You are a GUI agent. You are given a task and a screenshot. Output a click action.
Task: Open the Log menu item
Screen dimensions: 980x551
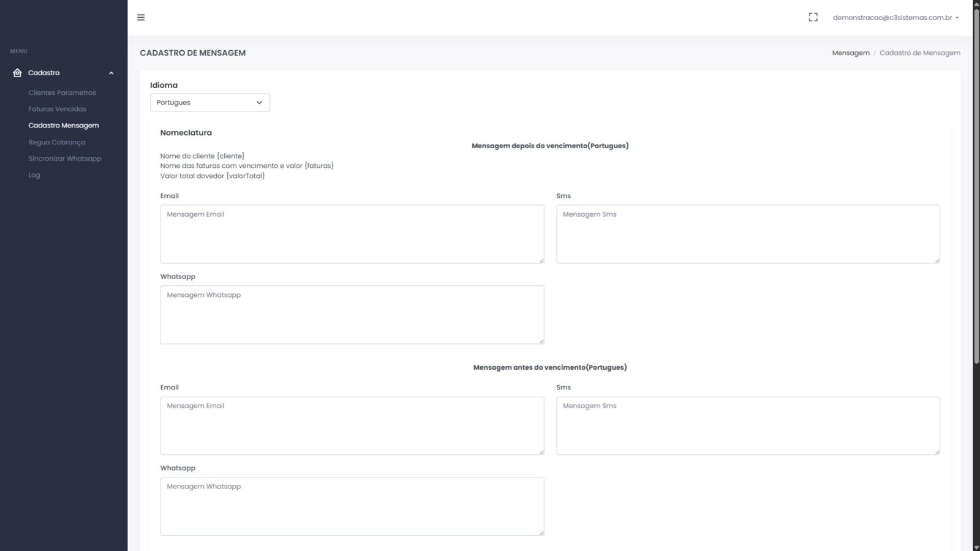coord(34,175)
